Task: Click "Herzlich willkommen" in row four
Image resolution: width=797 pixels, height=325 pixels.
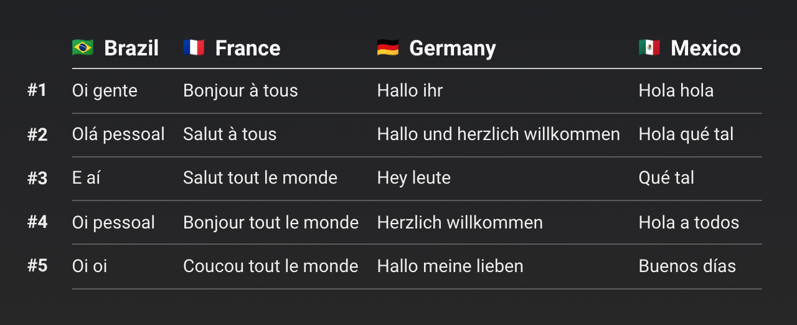Action: 460,222
